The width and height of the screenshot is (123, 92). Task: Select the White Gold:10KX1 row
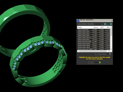click(x=94, y=43)
